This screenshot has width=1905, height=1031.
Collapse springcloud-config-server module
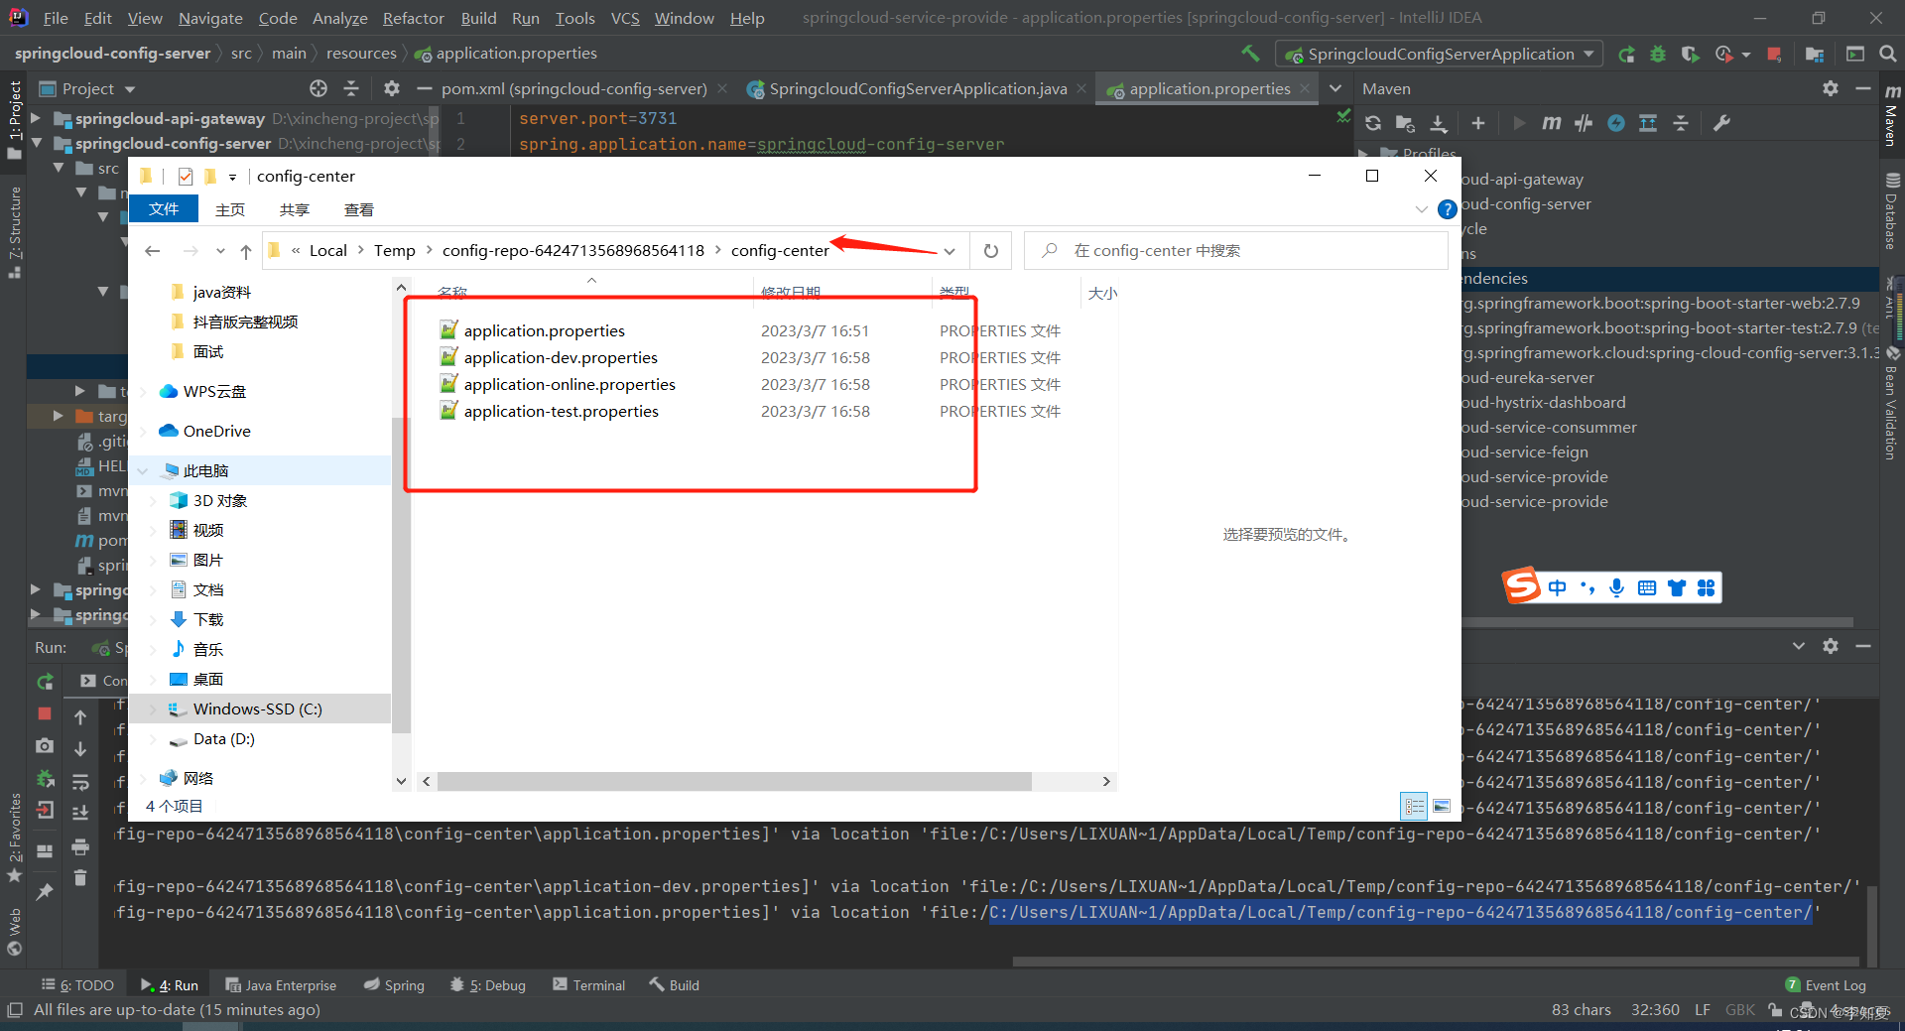[x=37, y=143]
